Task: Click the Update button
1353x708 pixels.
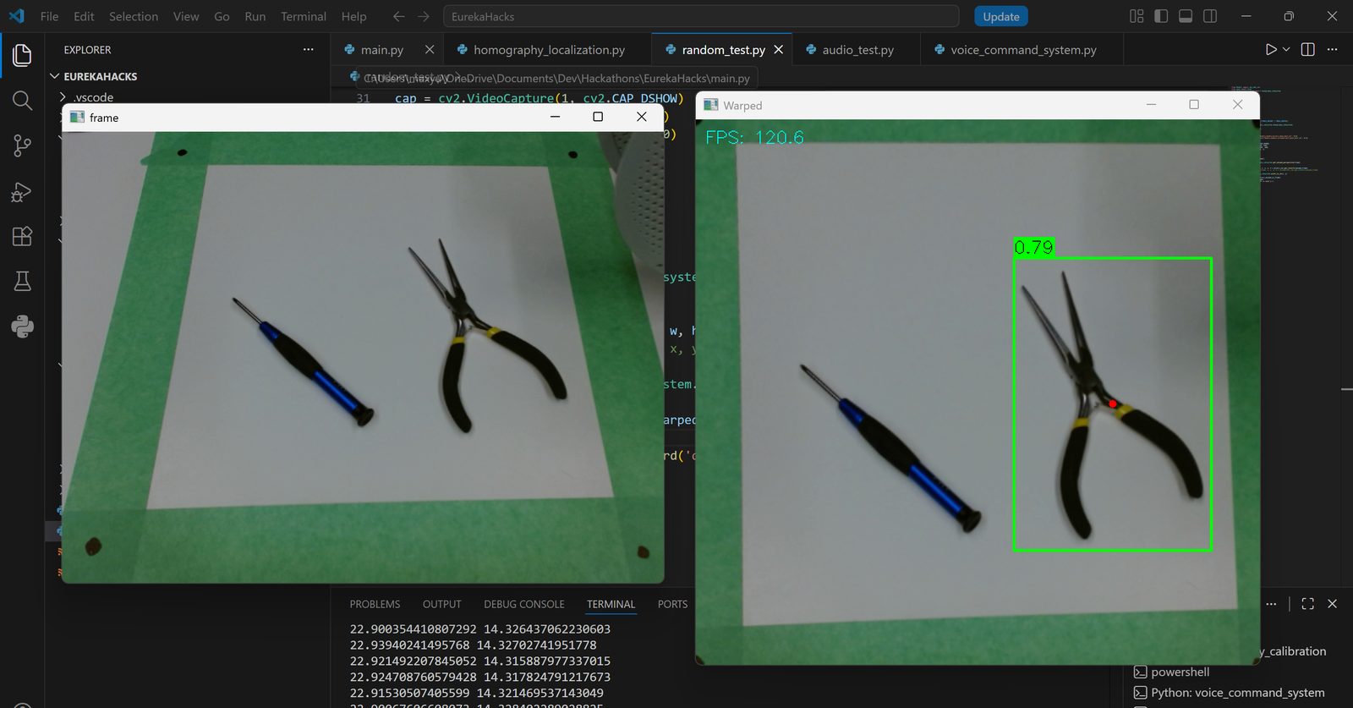Action: pyautogui.click(x=1001, y=16)
